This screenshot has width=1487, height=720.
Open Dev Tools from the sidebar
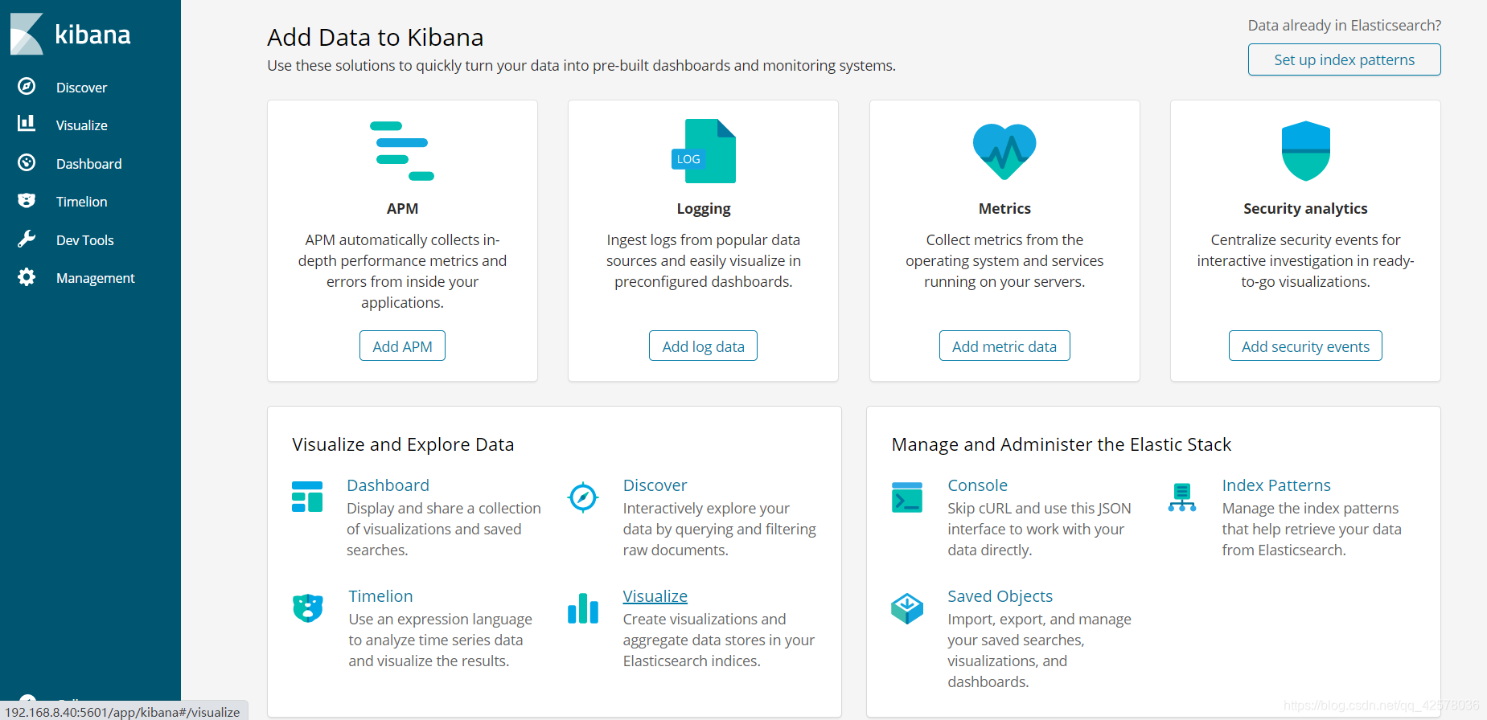point(85,240)
